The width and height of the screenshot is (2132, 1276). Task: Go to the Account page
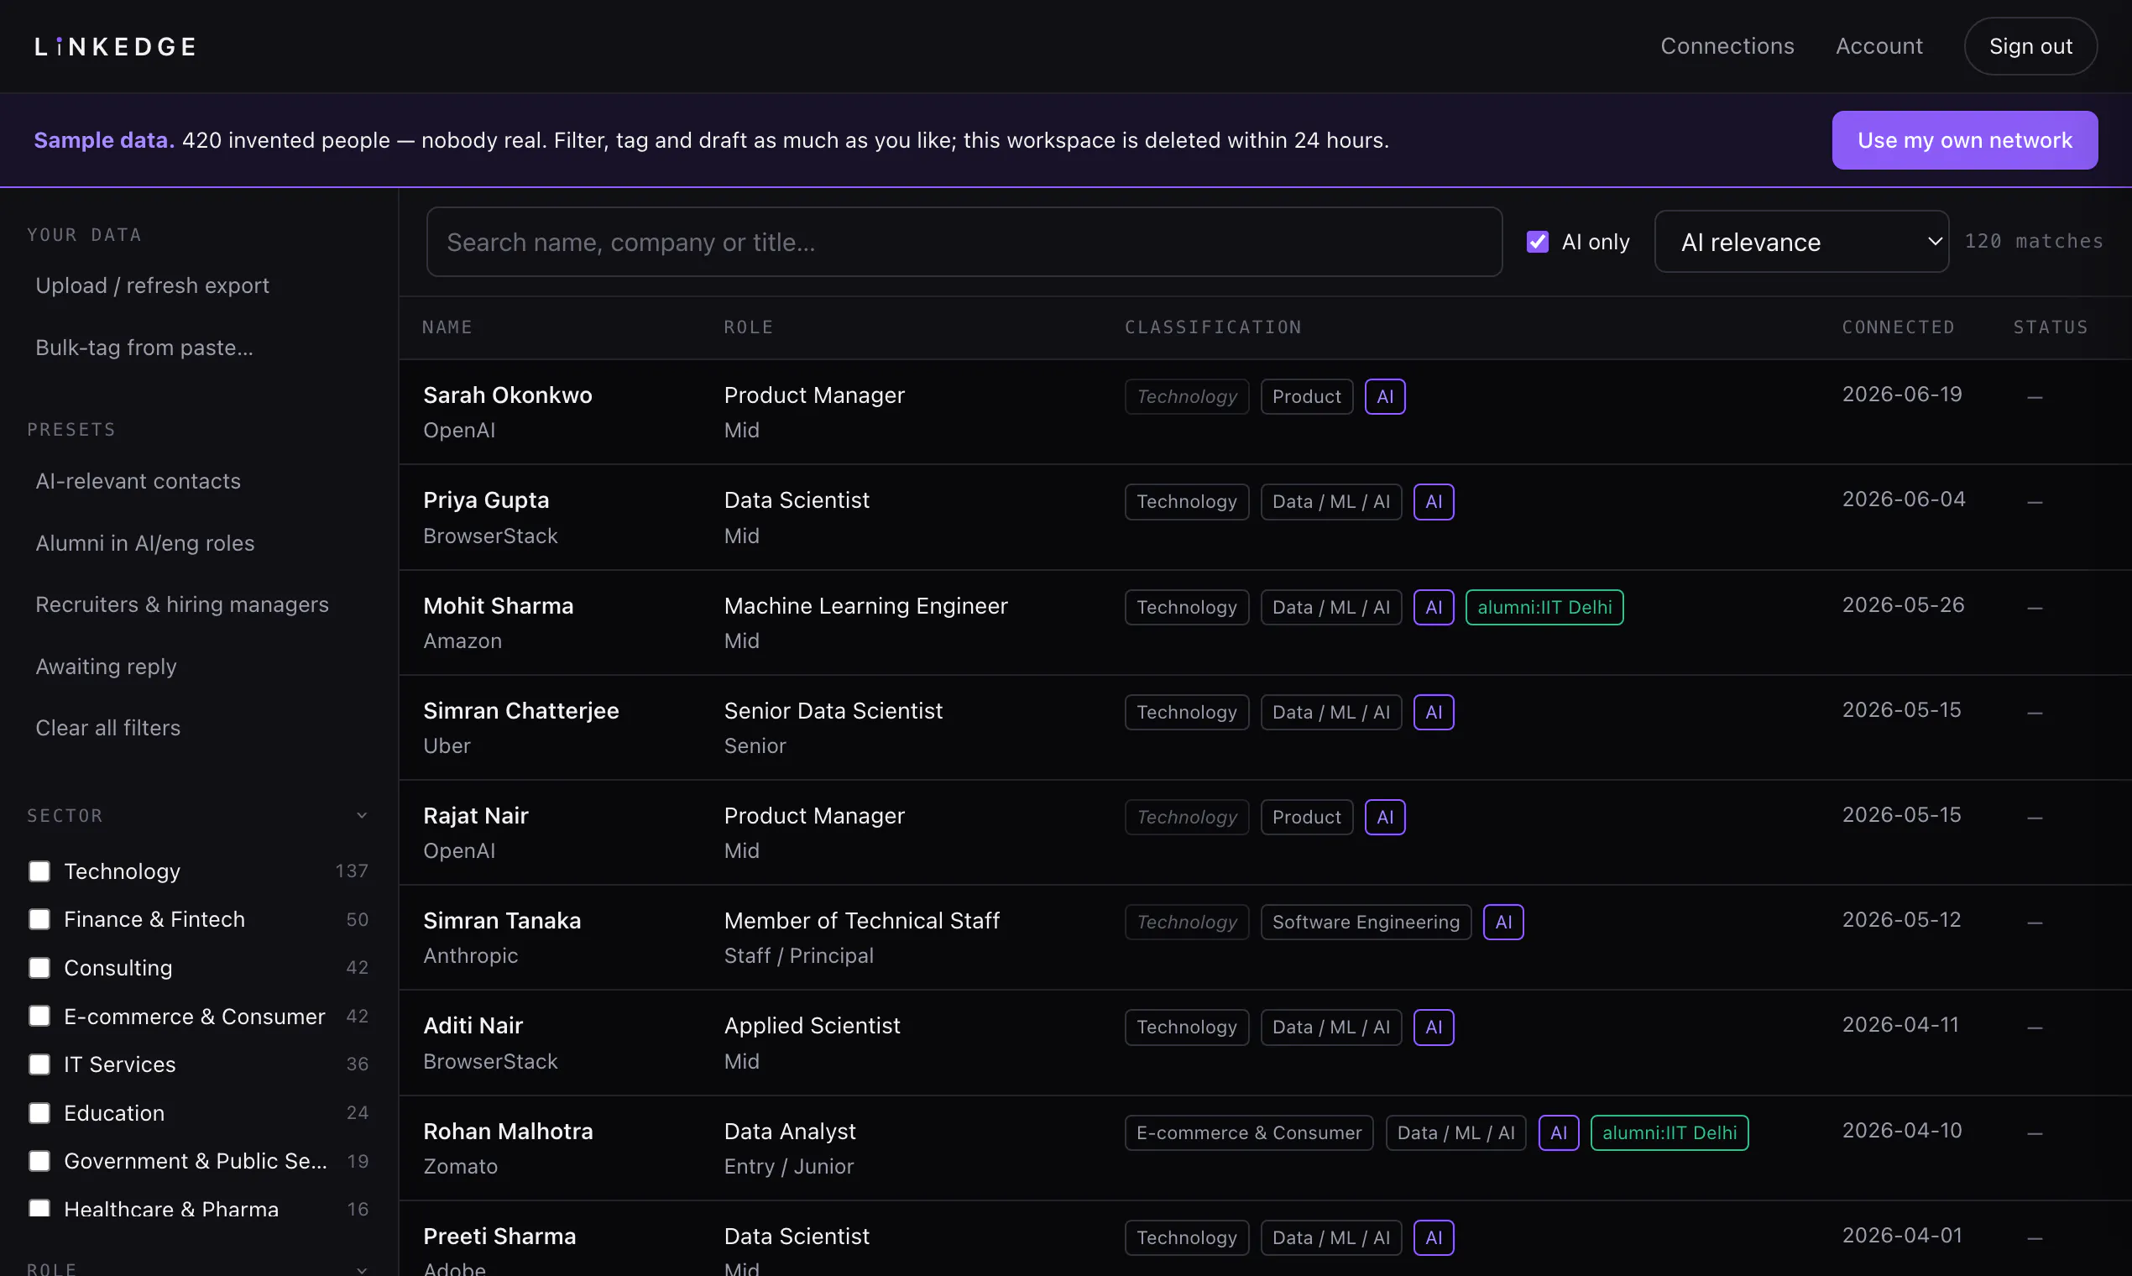pos(1879,46)
